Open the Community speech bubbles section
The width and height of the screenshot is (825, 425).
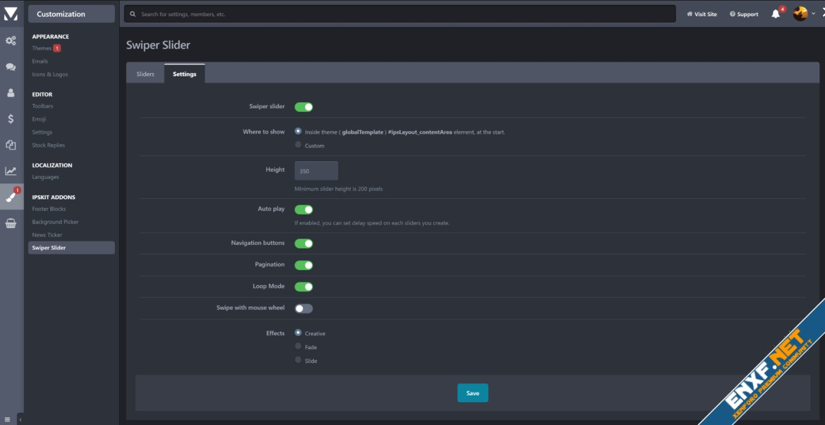[11, 67]
